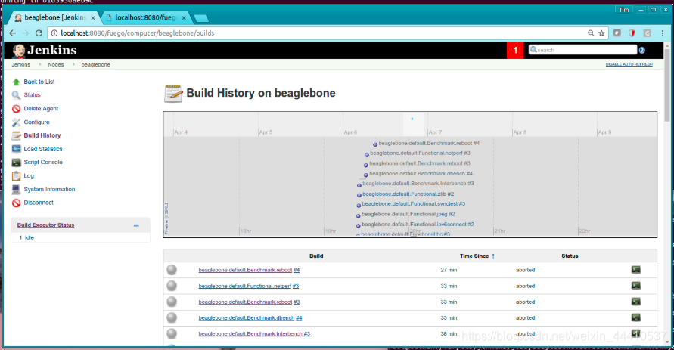Switch to the localhost:8080/fuego tab
674x350 pixels.
[x=146, y=17]
